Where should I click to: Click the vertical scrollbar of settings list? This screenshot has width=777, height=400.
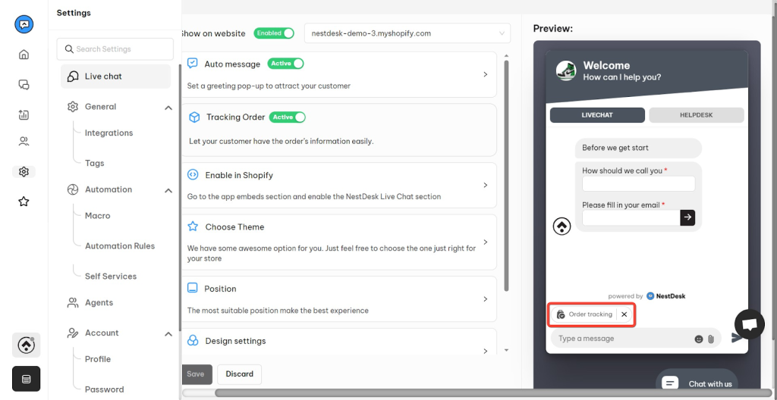pyautogui.click(x=506, y=176)
